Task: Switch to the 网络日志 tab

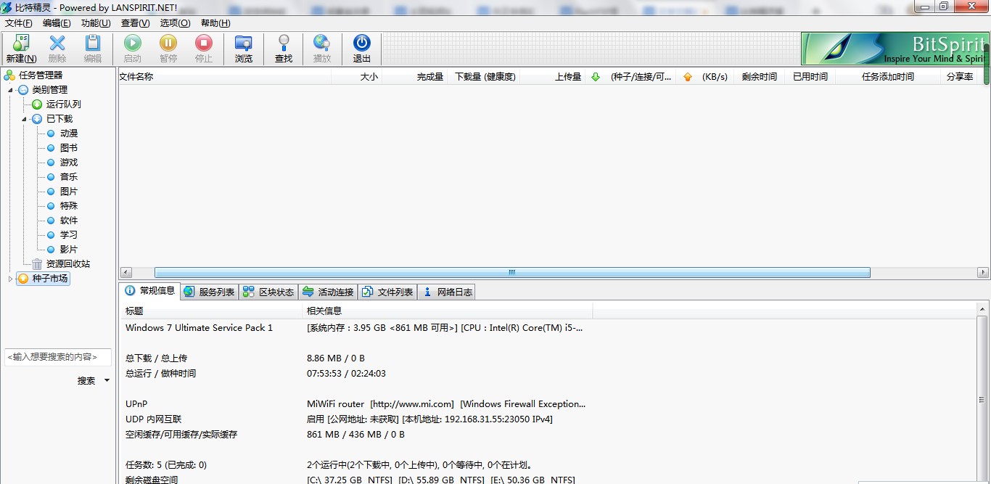Action: 447,292
